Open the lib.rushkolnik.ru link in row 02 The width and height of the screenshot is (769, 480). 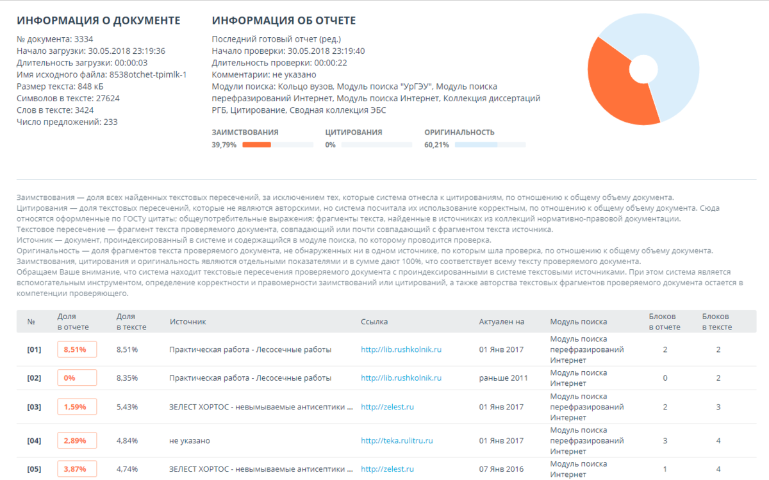(x=401, y=378)
